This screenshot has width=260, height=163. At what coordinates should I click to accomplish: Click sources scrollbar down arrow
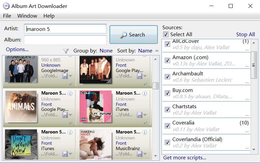(x=254, y=150)
